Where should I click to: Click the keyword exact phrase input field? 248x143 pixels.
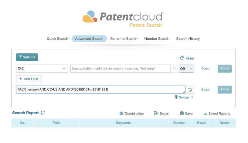(120, 69)
